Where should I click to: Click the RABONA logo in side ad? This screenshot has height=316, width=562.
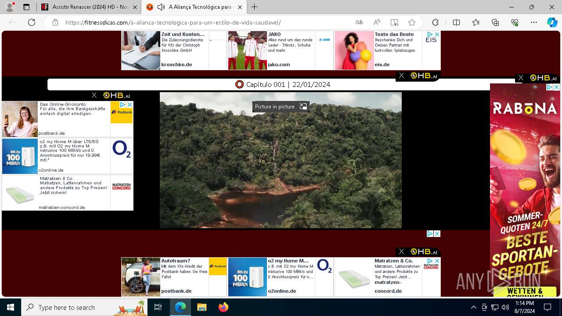tap(525, 108)
